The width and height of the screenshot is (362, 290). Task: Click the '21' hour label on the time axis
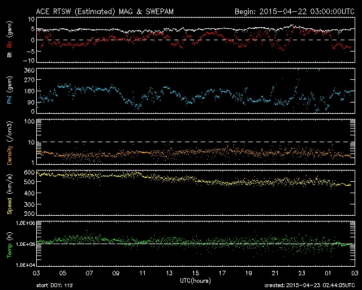pyautogui.click(x=275, y=274)
